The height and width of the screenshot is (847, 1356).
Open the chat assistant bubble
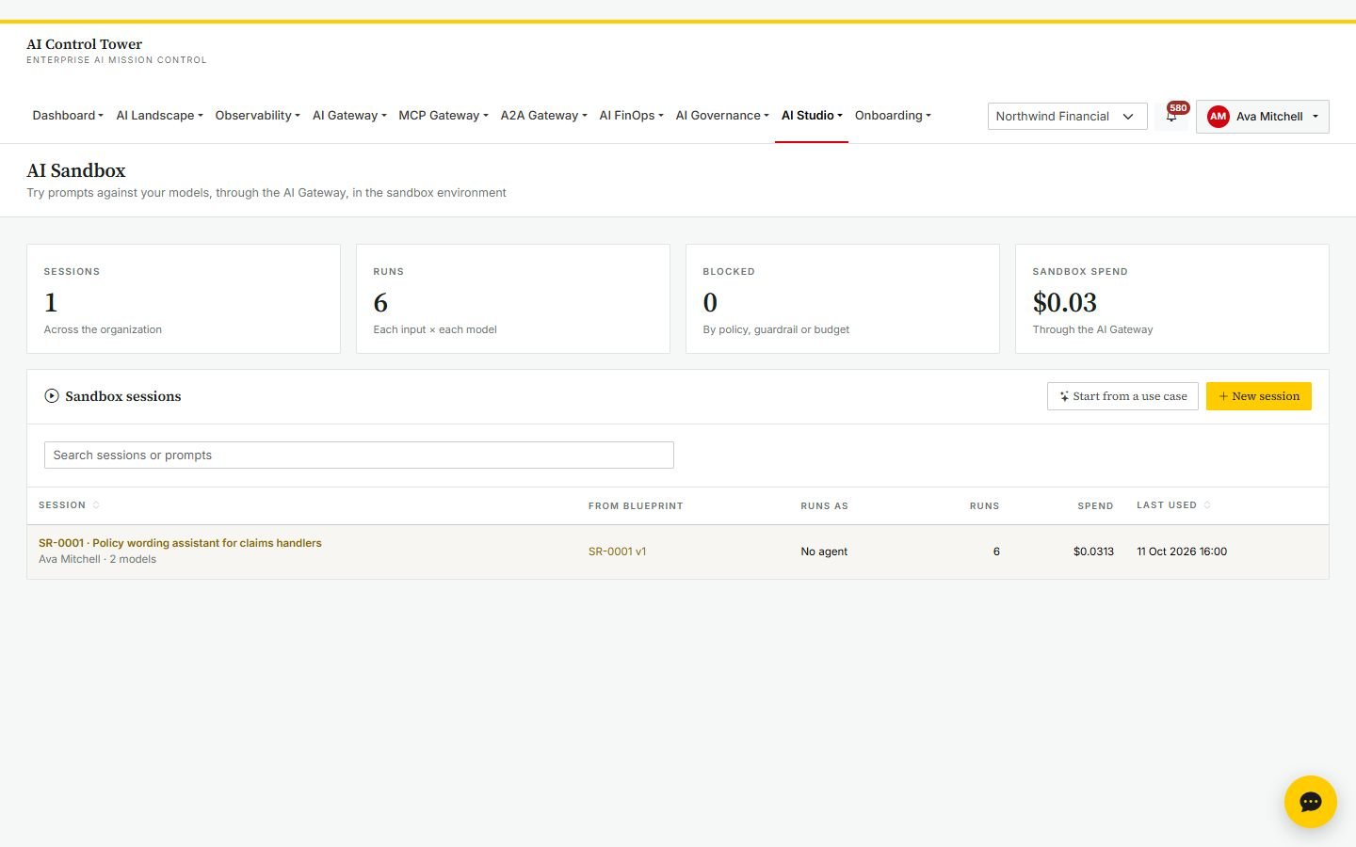(1310, 802)
